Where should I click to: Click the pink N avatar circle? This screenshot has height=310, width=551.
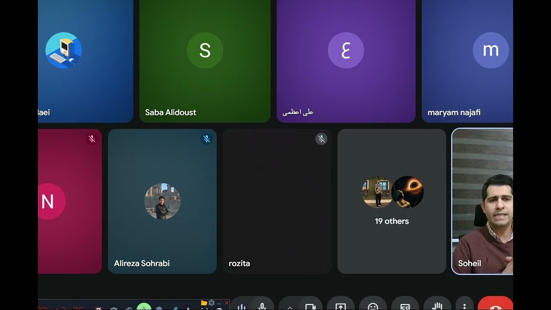pyautogui.click(x=51, y=201)
